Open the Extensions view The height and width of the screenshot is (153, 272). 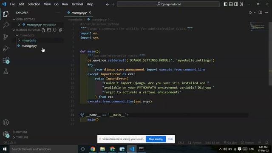(x=6, y=60)
